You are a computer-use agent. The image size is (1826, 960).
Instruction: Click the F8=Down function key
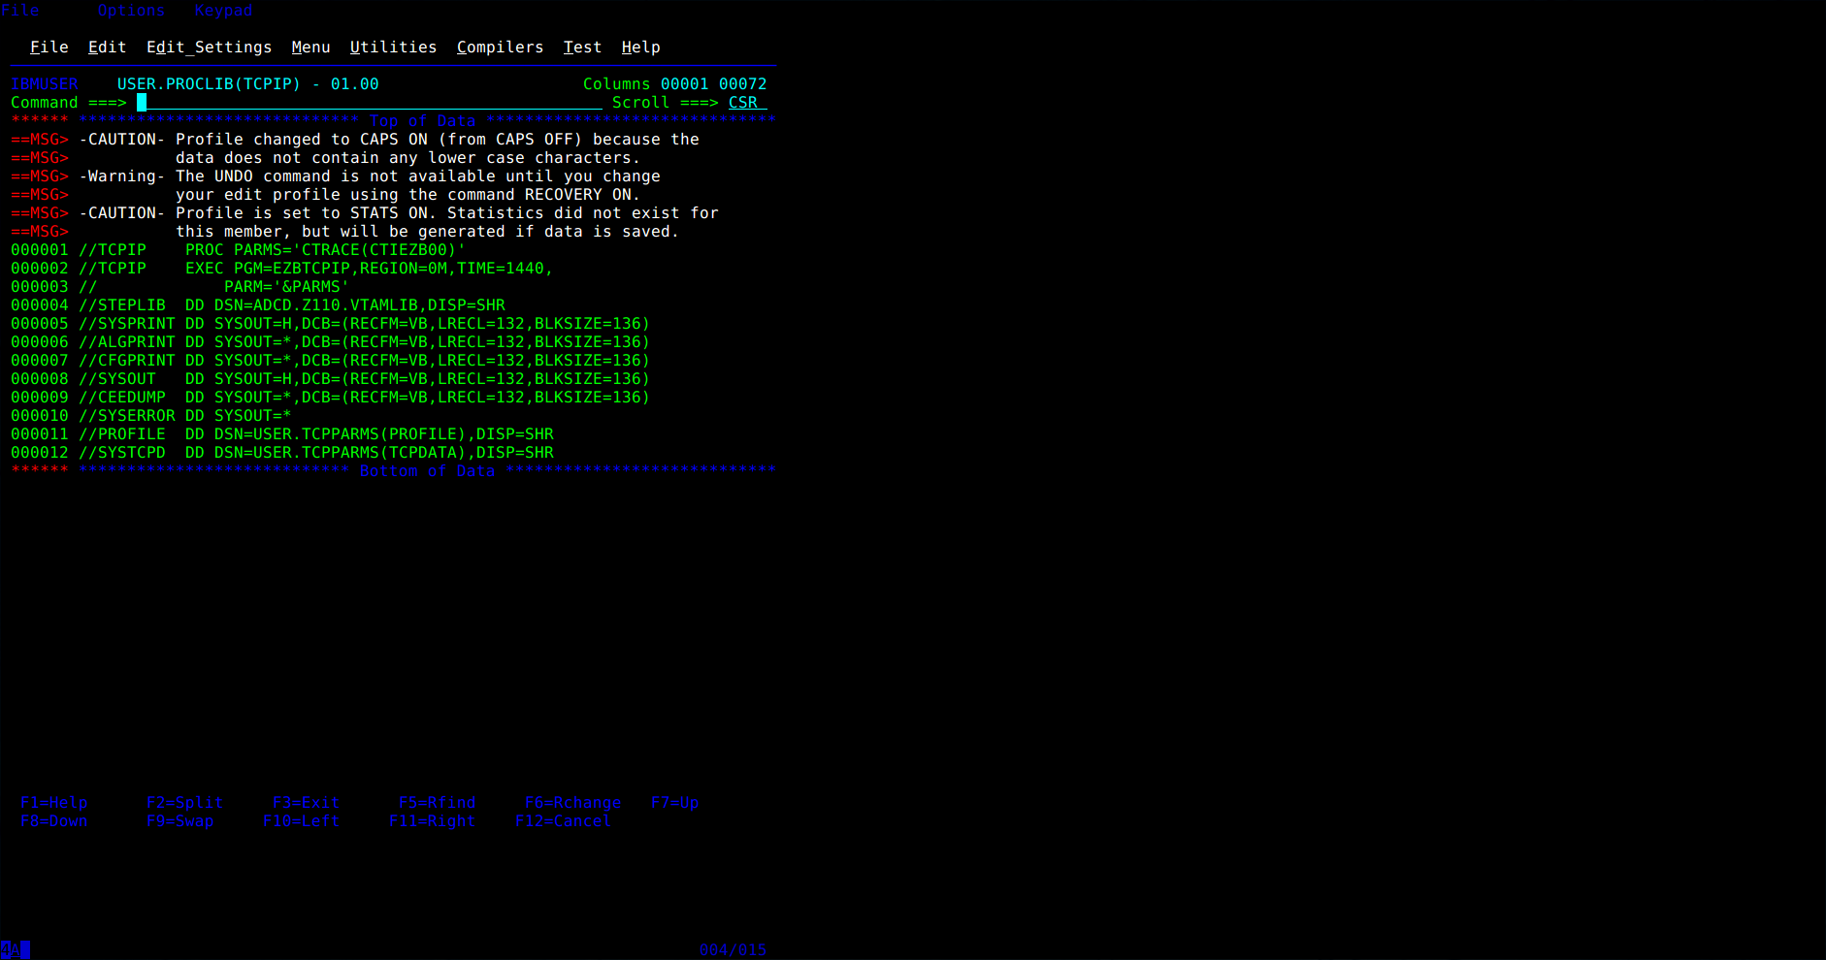(53, 820)
